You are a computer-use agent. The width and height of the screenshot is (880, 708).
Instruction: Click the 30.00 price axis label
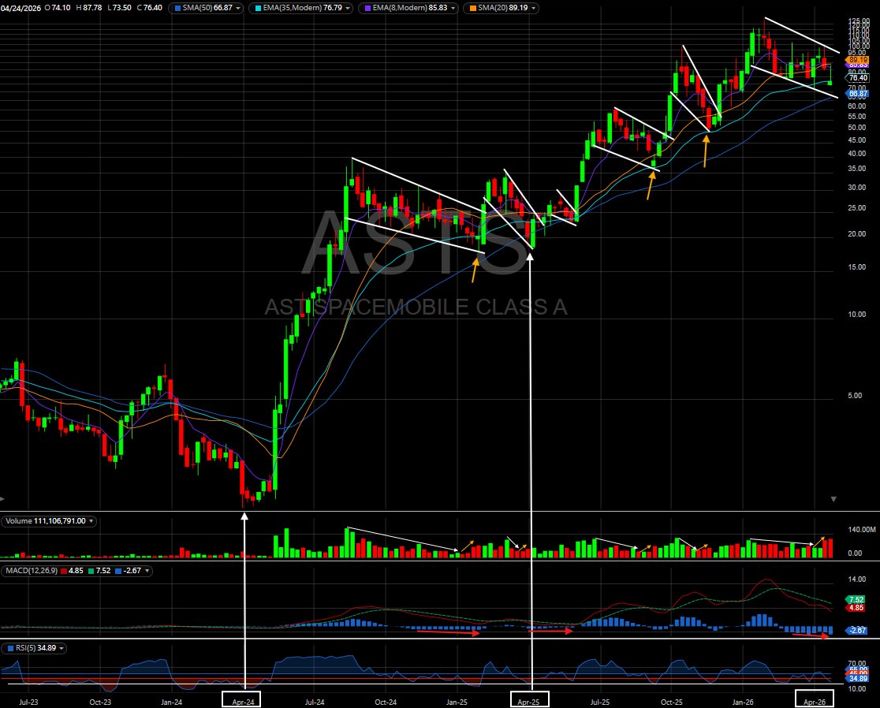tap(857, 188)
